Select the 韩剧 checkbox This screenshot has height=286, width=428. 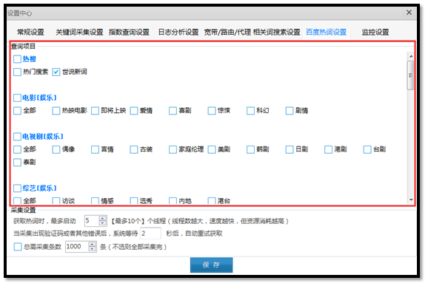coord(250,149)
